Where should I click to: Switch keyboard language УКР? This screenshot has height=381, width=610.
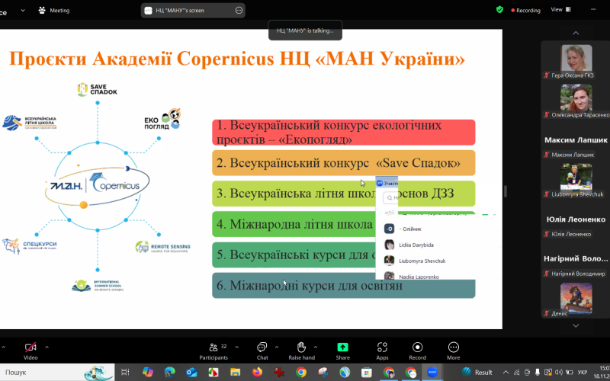coord(583,373)
